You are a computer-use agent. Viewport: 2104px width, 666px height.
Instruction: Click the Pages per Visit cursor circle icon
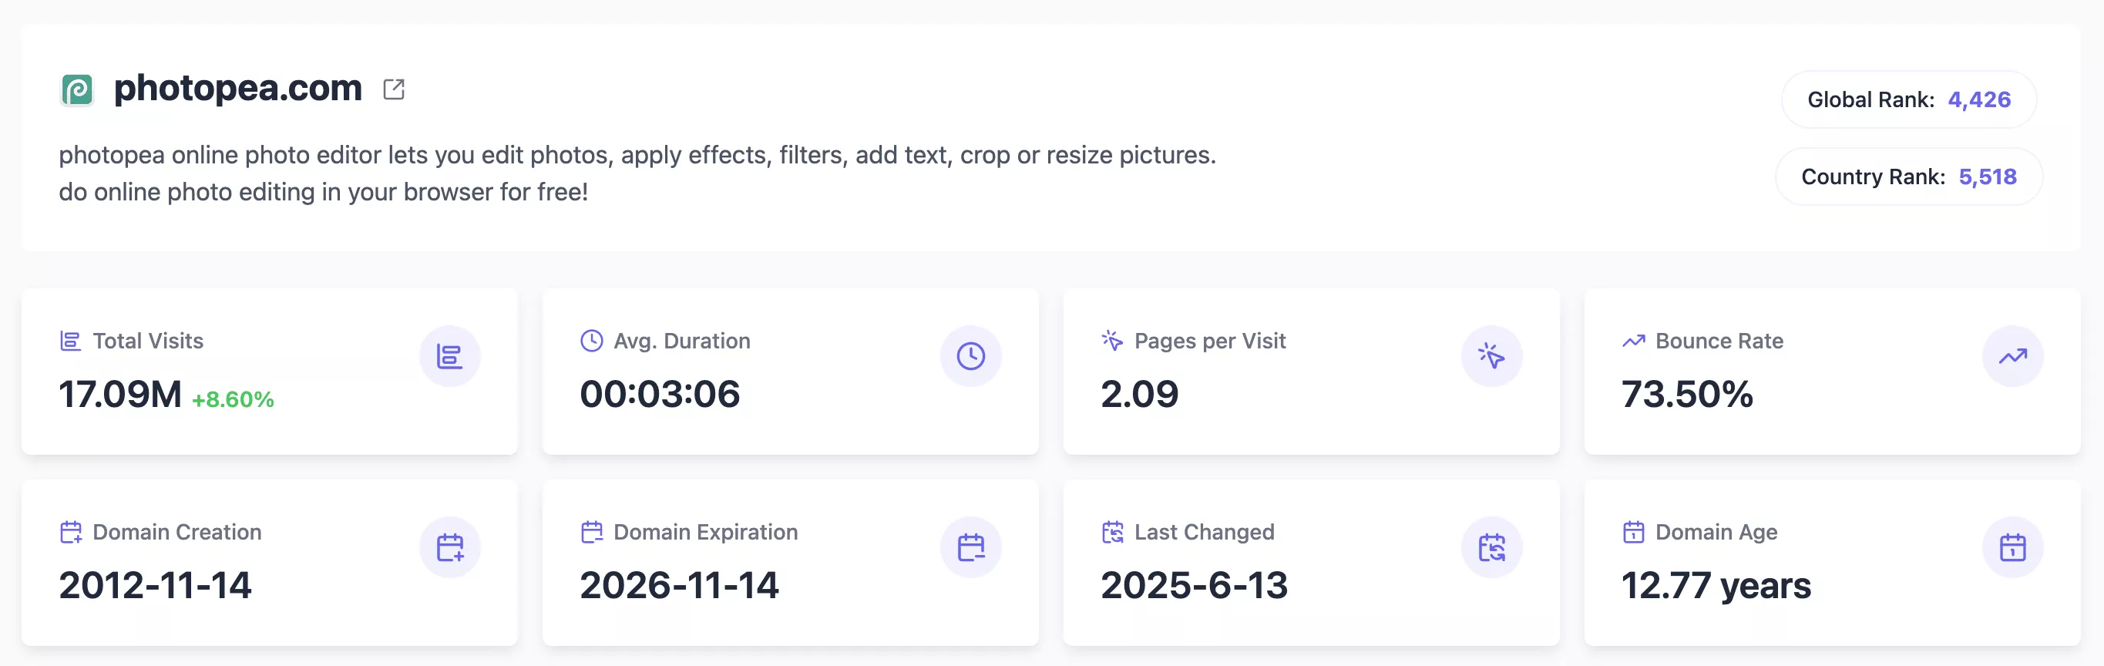point(1491,356)
